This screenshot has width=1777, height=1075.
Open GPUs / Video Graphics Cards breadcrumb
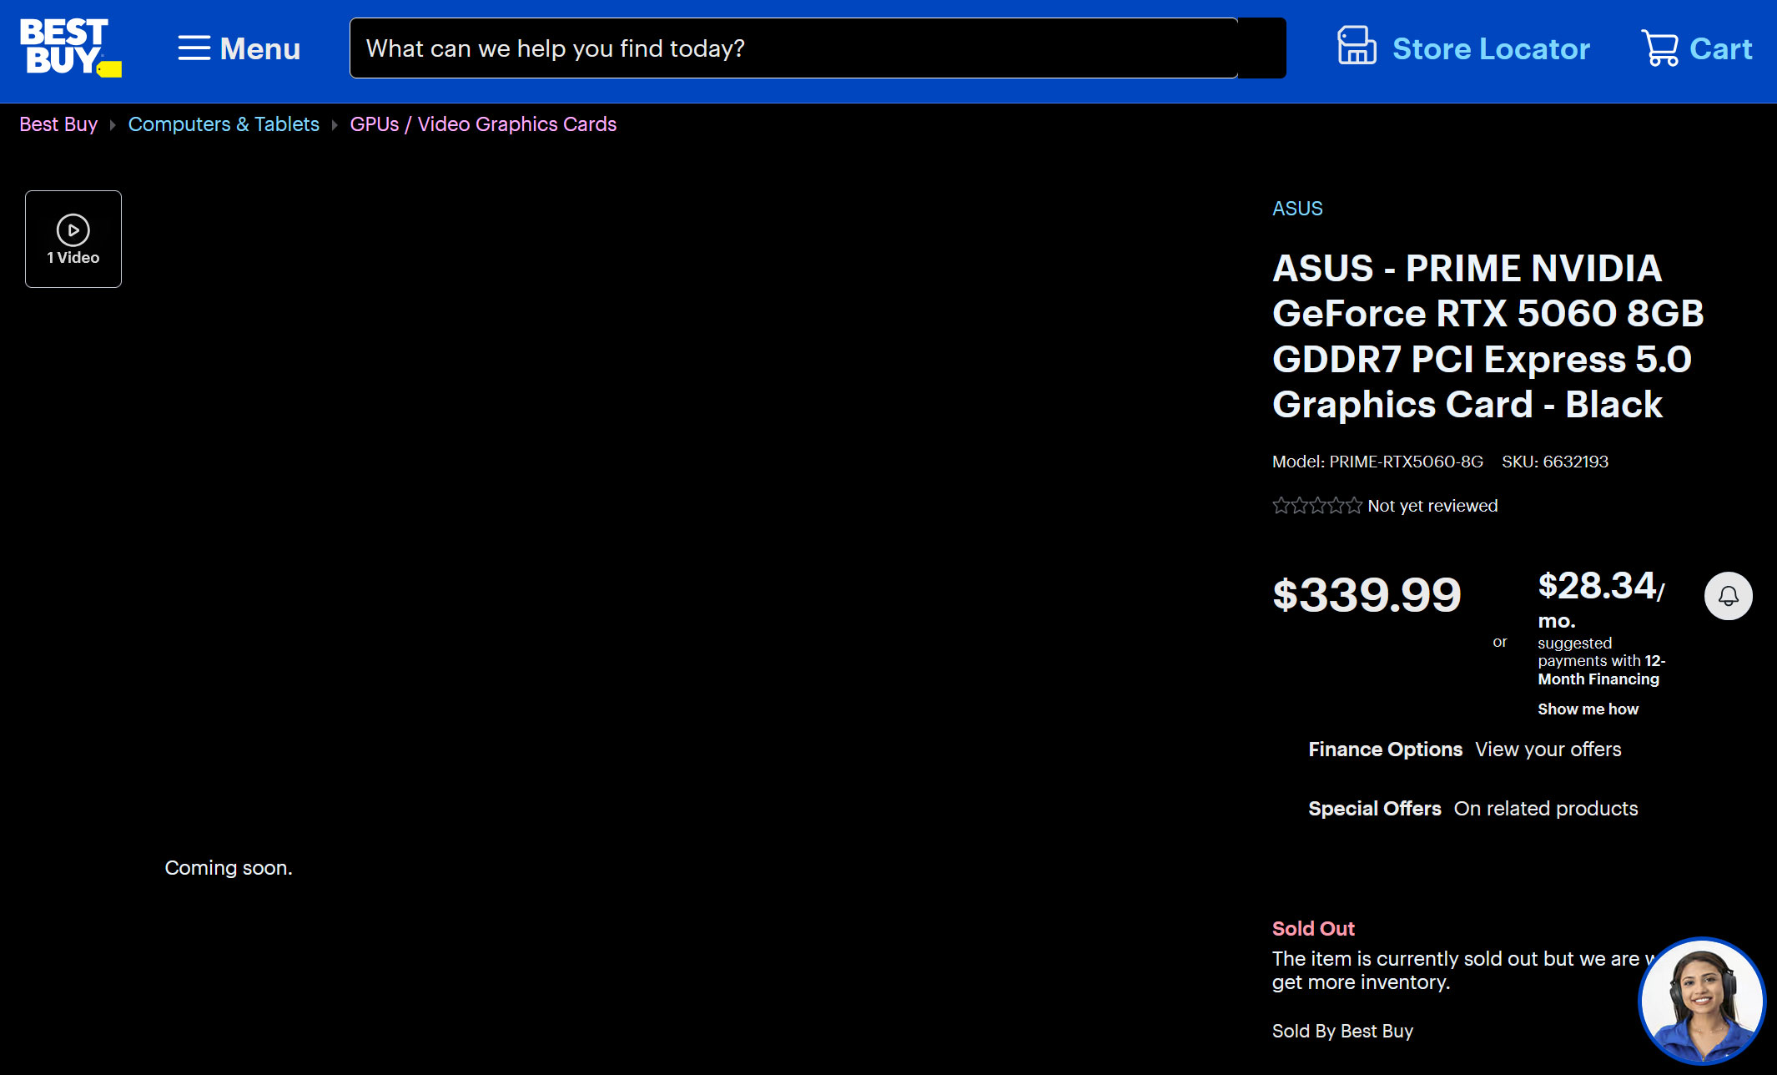[x=483, y=124]
